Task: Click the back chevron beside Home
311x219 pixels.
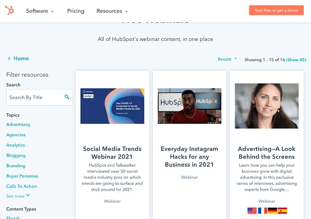Action: pos(9,59)
